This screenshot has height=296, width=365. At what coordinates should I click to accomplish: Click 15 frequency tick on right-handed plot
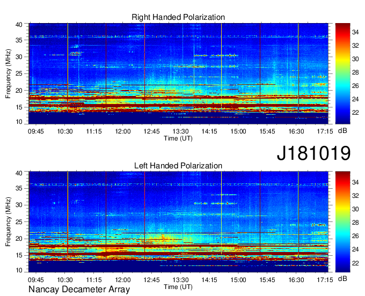tap(19, 107)
